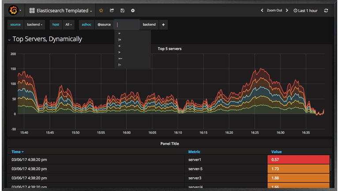Viewport: 339px width, 191px height.
Task: Sort table by Value column
Action: tap(276, 152)
